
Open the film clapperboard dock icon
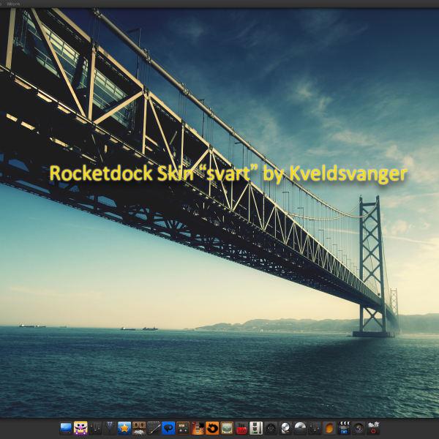coord(344,428)
